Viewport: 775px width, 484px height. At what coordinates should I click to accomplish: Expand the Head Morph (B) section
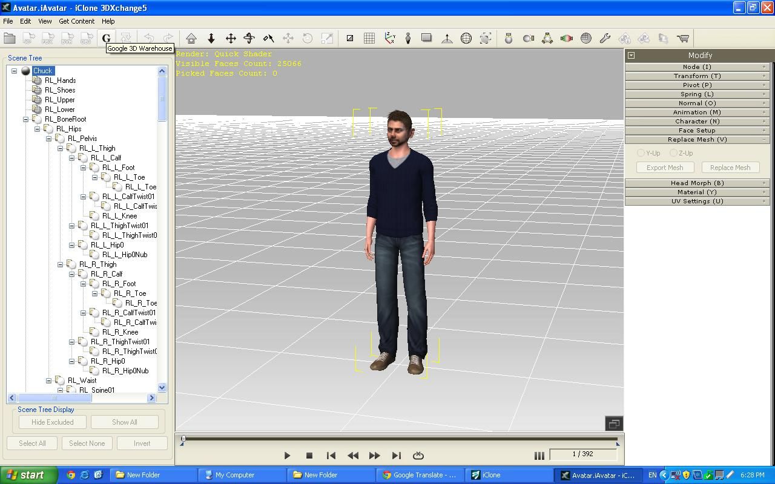point(697,183)
